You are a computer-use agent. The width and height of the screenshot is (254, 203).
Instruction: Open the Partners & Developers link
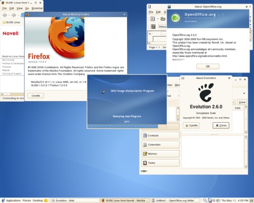pyautogui.click(x=13, y=63)
